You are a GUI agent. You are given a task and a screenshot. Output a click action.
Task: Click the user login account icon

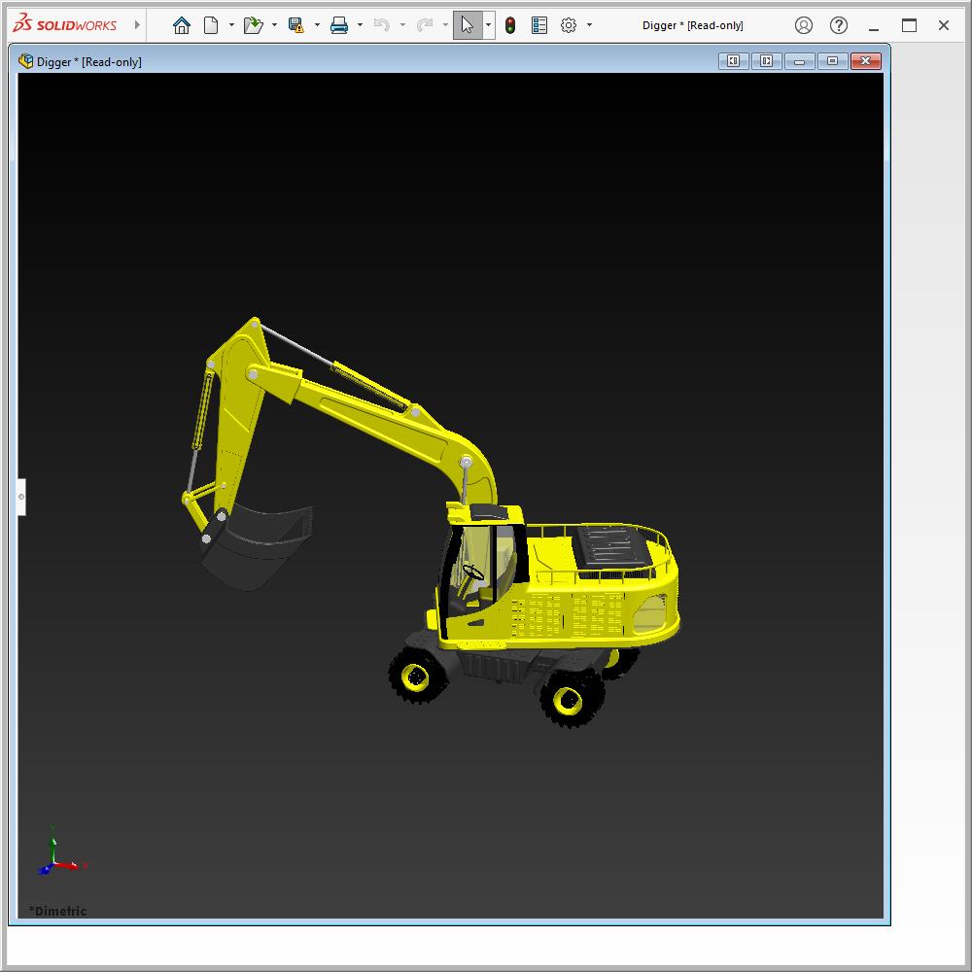point(804,25)
